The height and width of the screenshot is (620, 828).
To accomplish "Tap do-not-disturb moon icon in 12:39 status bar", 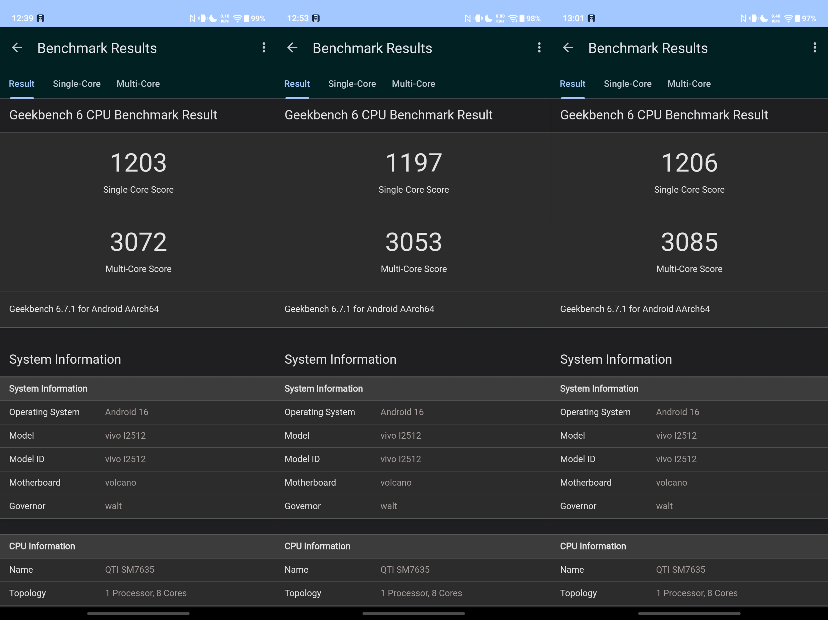I will [x=213, y=18].
